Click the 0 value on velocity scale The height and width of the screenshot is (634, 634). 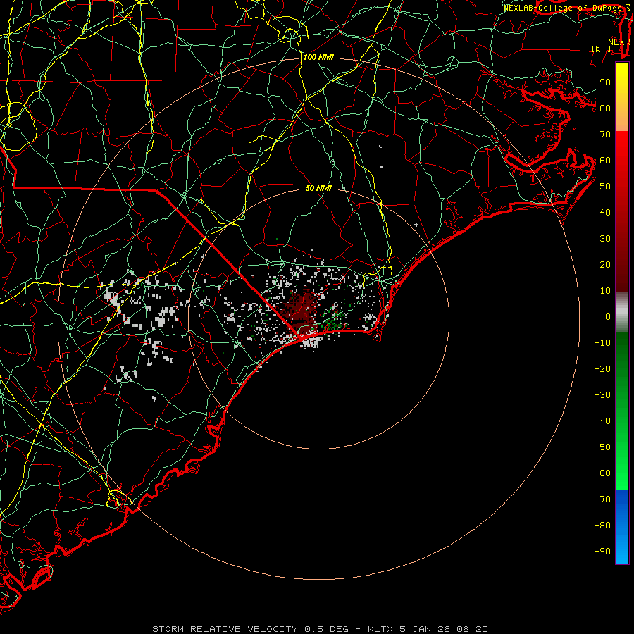(x=608, y=317)
